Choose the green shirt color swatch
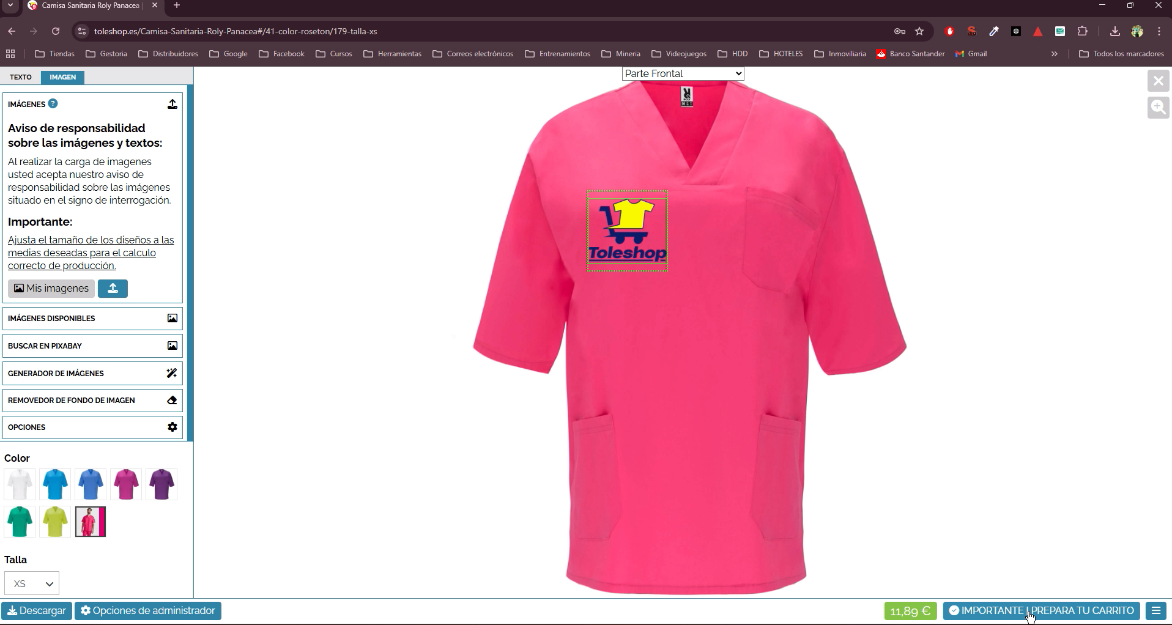The height and width of the screenshot is (625, 1172). click(20, 522)
